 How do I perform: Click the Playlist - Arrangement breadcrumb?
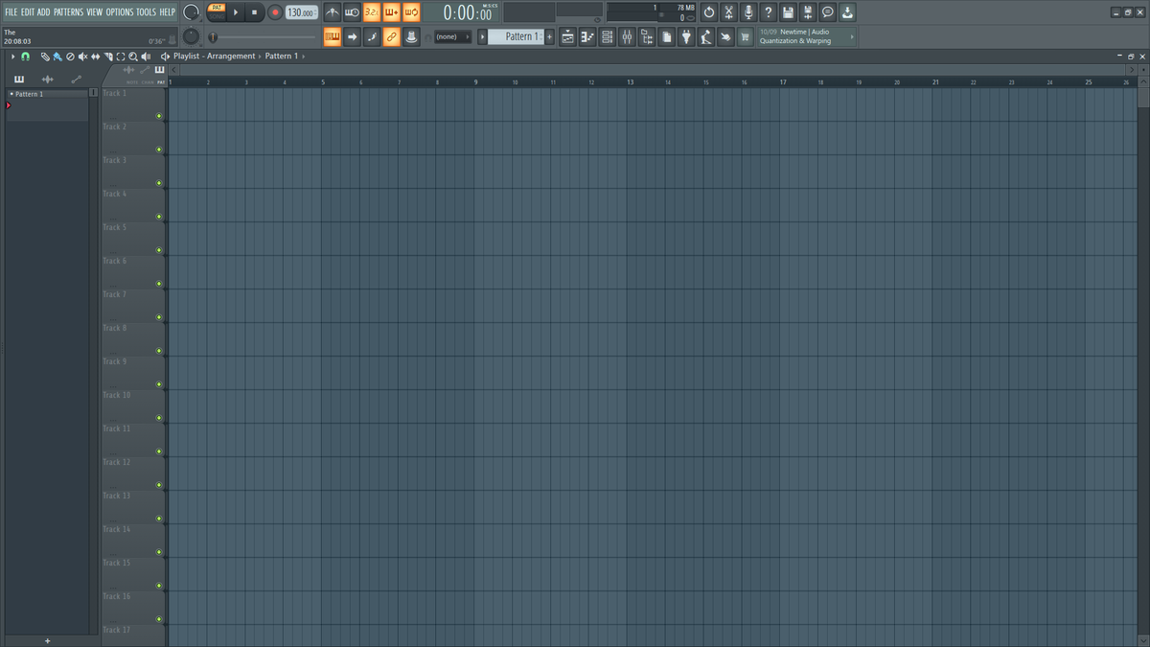[x=215, y=57]
